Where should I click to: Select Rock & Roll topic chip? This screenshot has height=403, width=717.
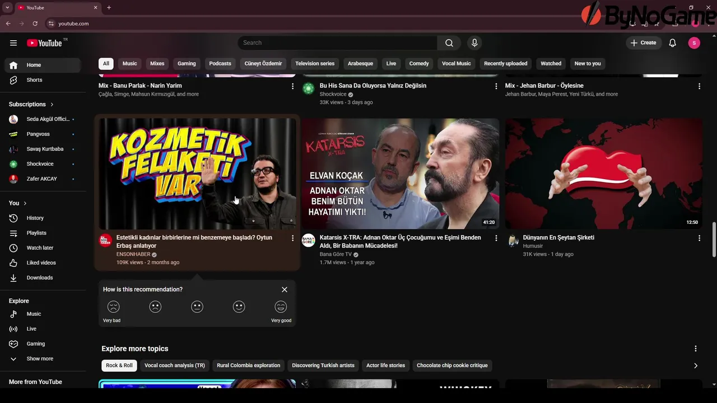point(119,365)
